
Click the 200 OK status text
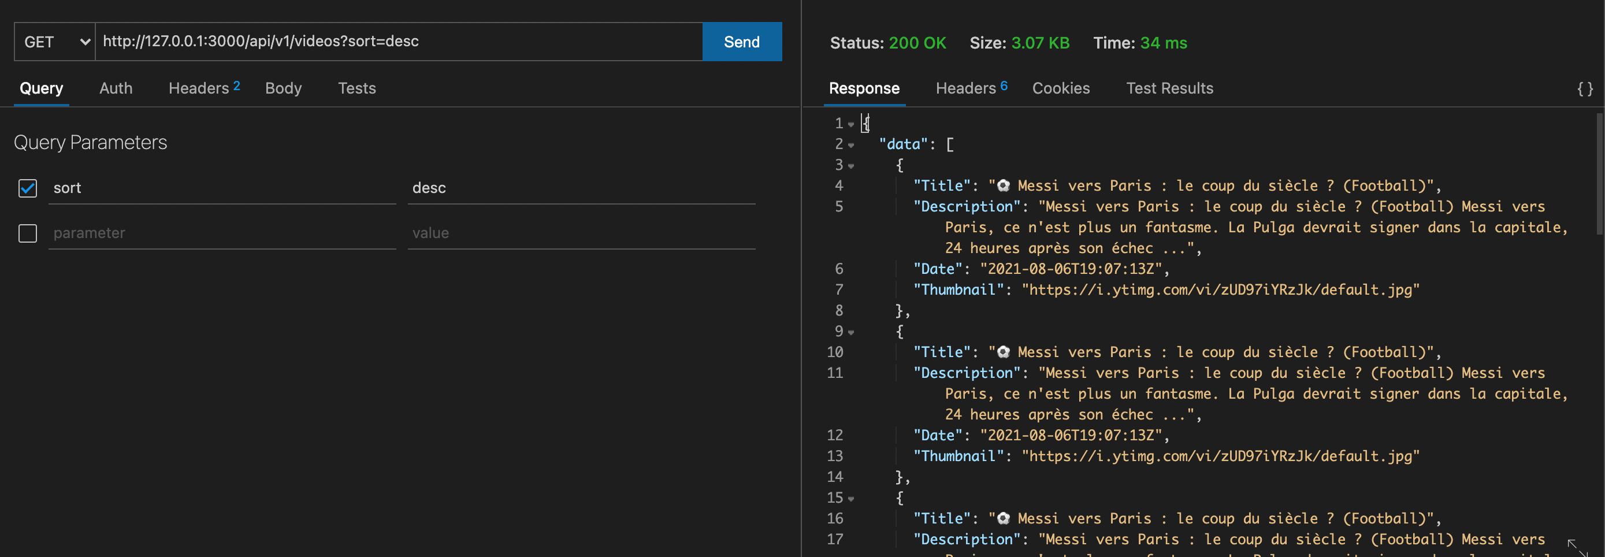click(917, 43)
